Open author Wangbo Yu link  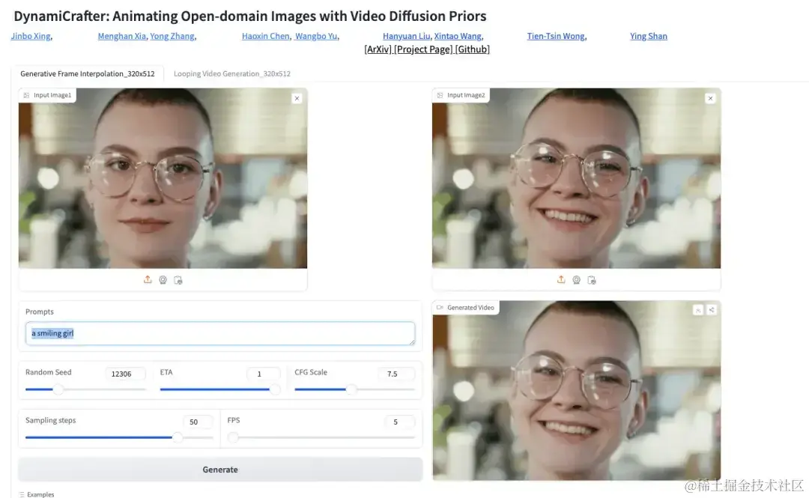tap(316, 36)
